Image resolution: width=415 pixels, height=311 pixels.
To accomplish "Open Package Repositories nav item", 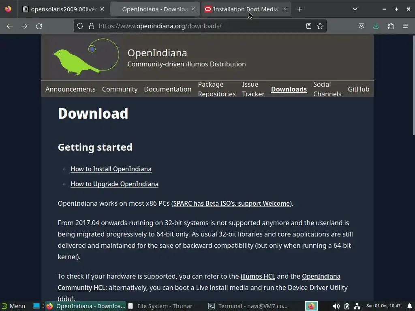I will (217, 89).
